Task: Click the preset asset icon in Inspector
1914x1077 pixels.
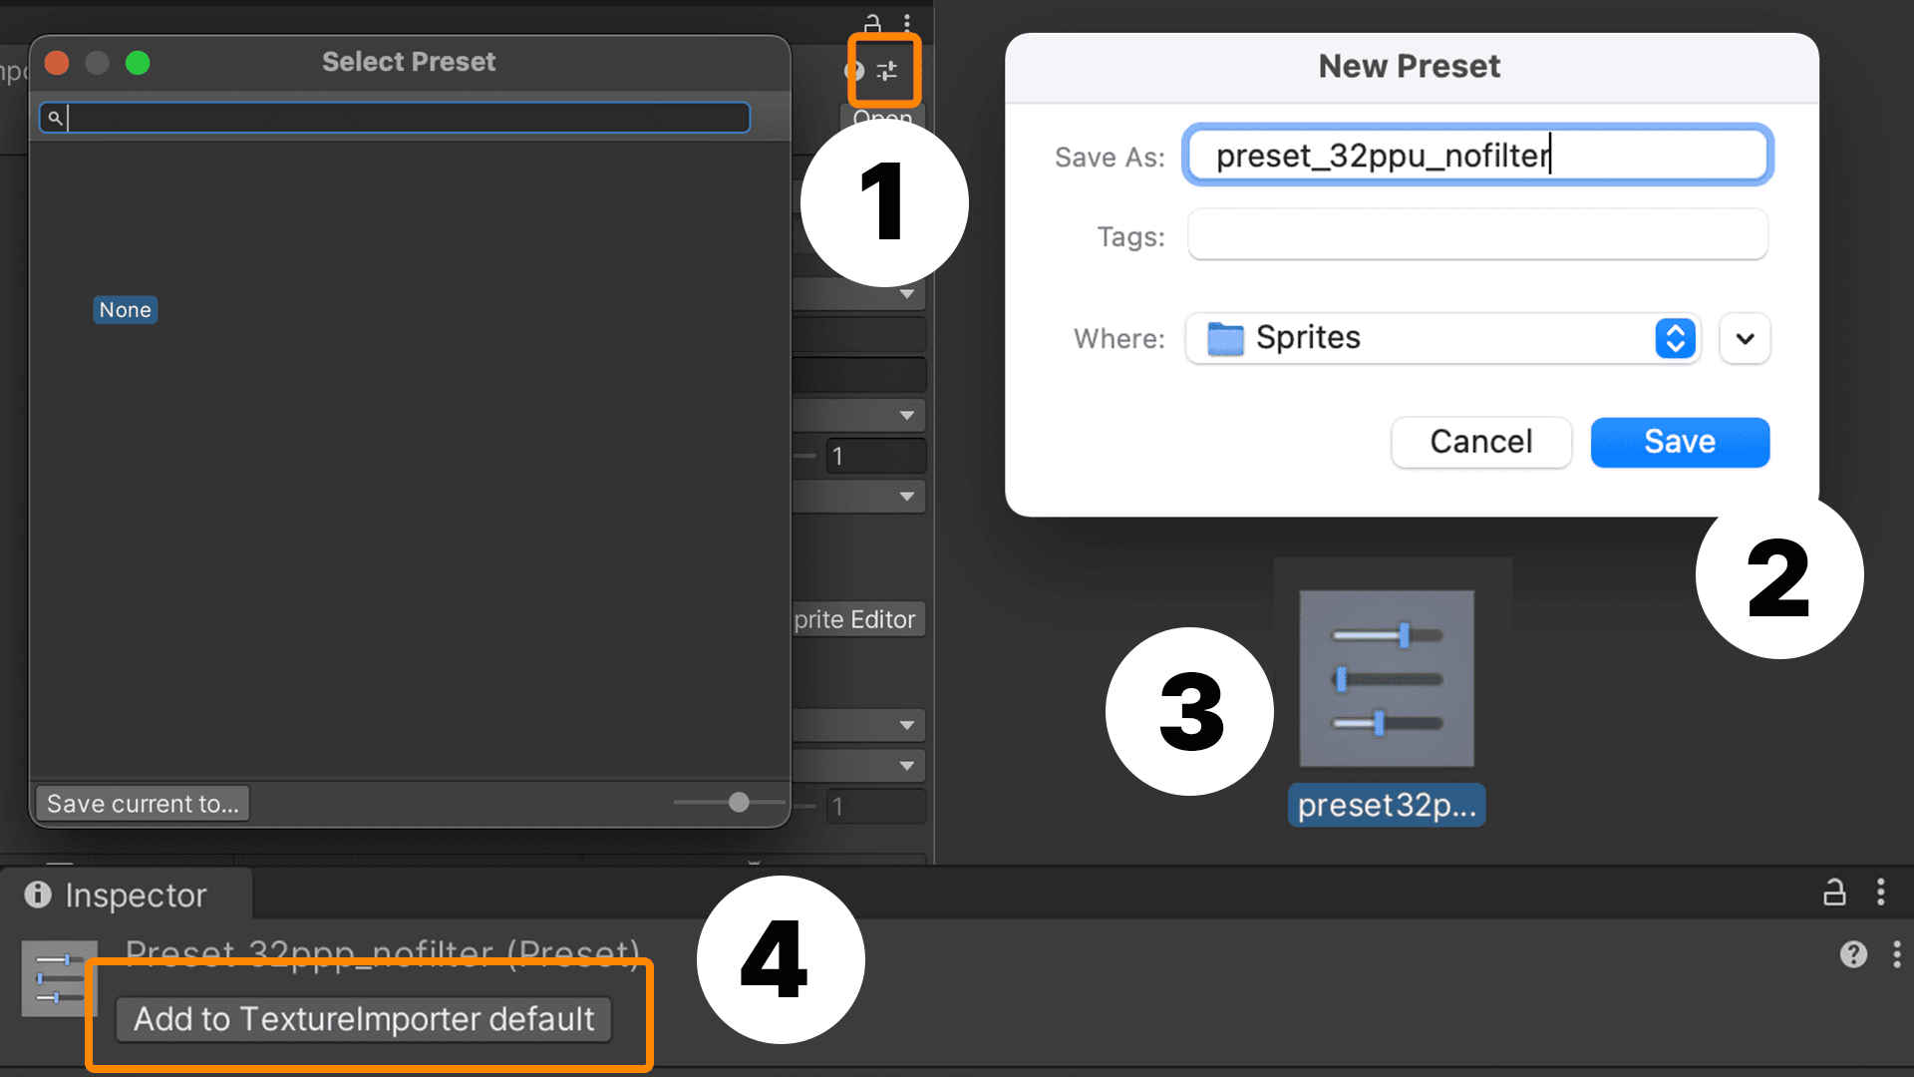Action: point(60,978)
